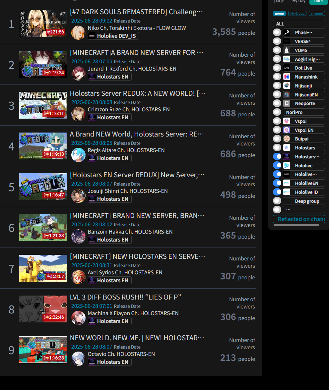Select the By day tab
329x390 pixels.
298,2
